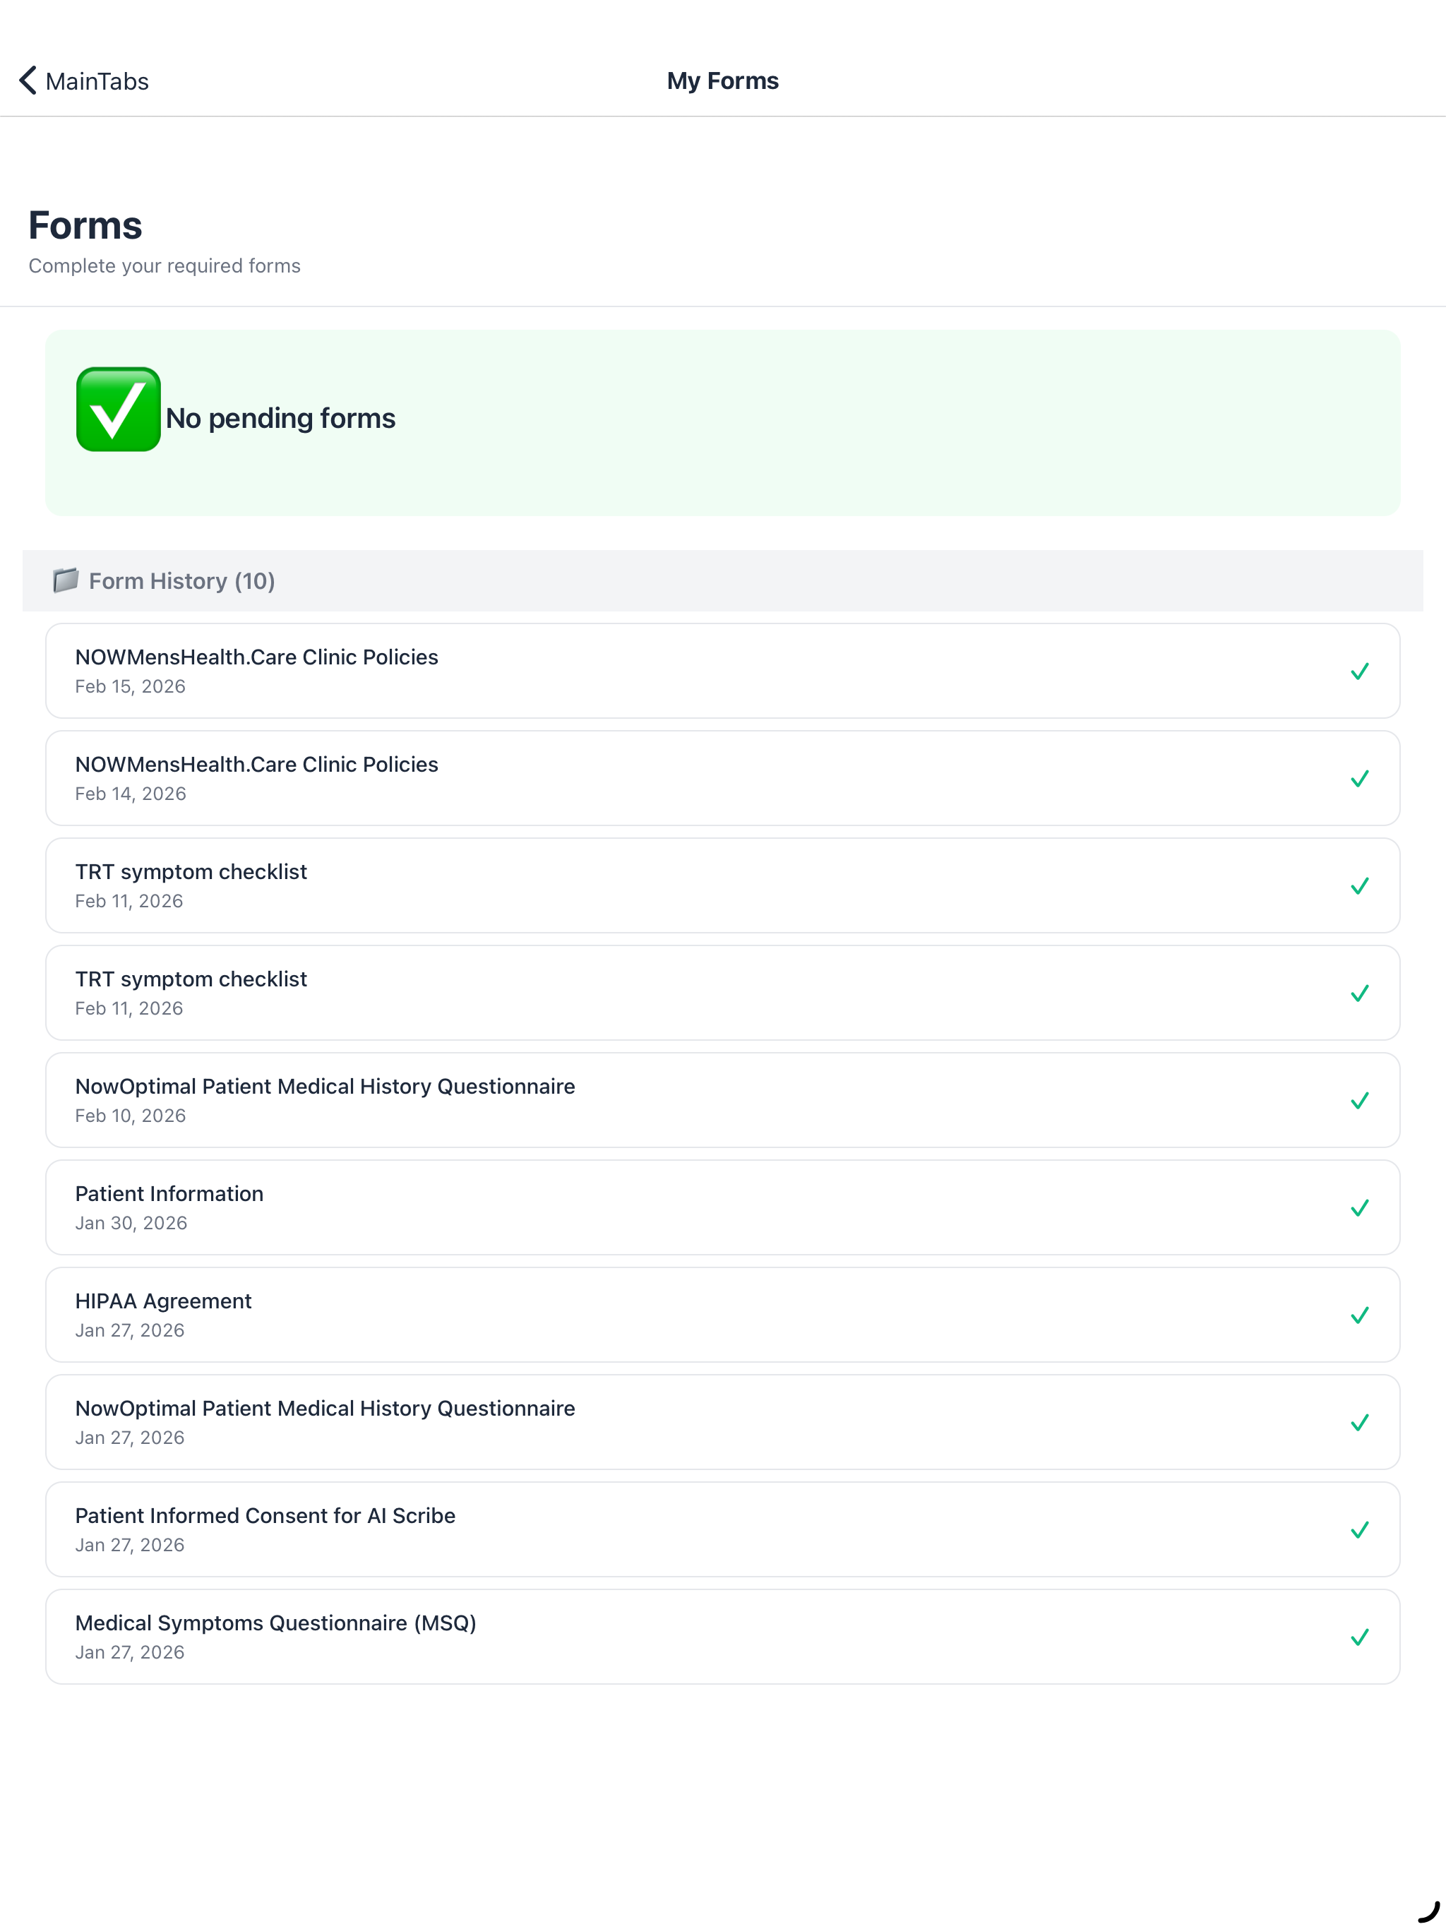Click the checkmark on Clinic Policies Feb 15
This screenshot has width=1446, height=1929.
1360,671
